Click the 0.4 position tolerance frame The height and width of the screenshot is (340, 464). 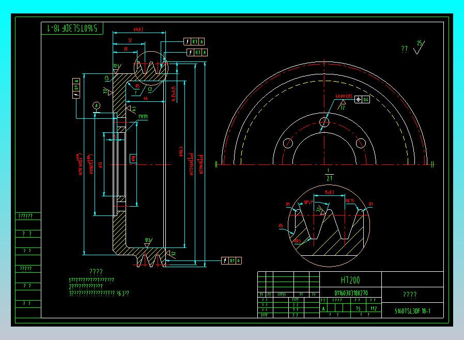(362, 99)
